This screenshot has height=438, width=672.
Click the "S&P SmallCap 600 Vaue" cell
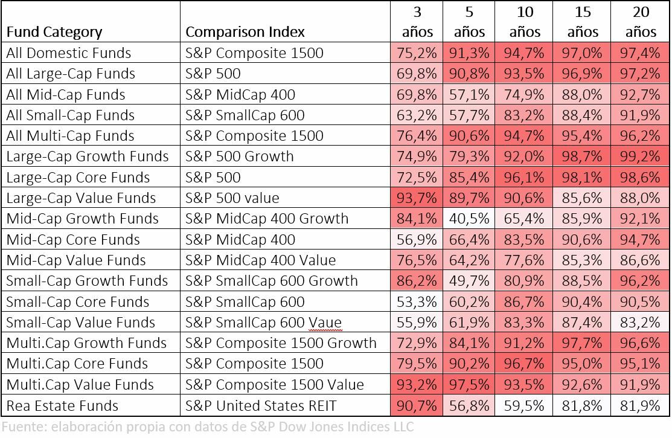[x=264, y=323]
